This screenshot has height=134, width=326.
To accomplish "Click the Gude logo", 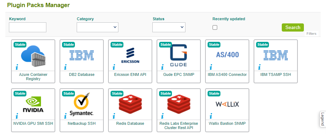I will pos(179,55).
